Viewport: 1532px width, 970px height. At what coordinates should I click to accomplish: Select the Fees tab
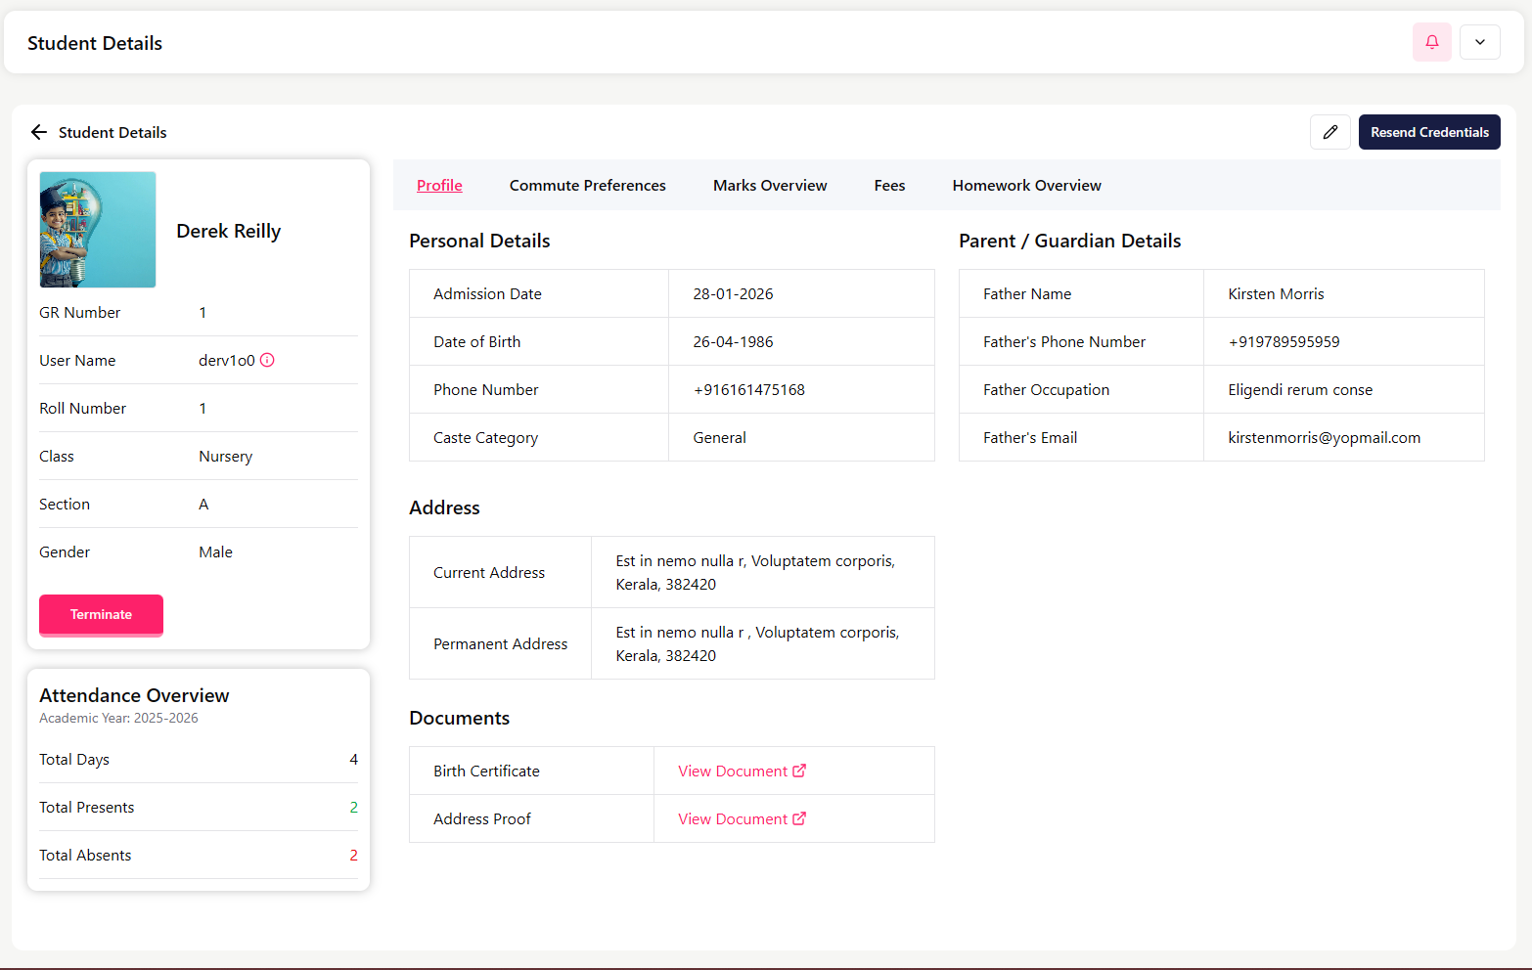pyautogui.click(x=889, y=186)
